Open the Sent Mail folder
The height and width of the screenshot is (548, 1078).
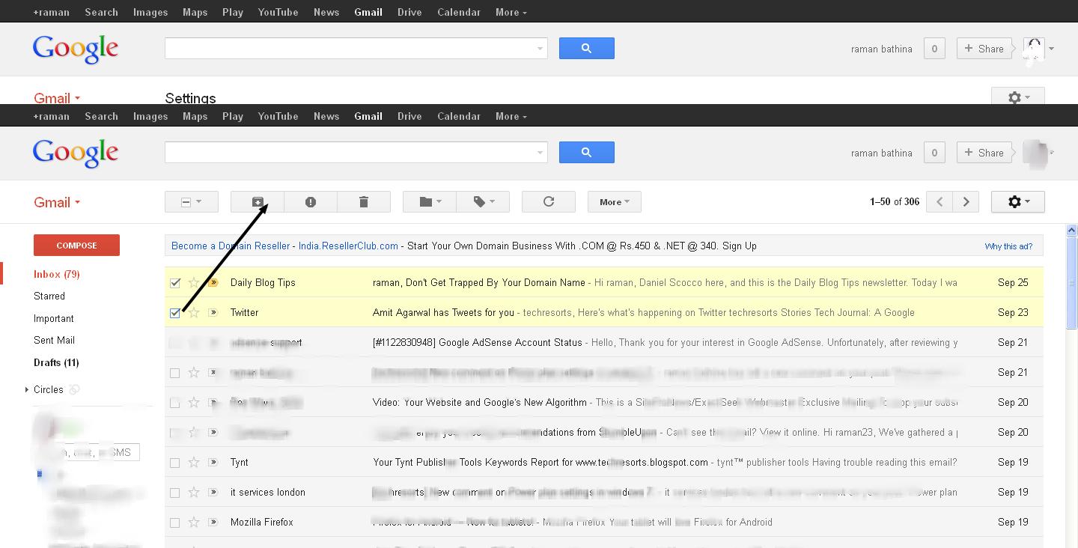coord(55,340)
